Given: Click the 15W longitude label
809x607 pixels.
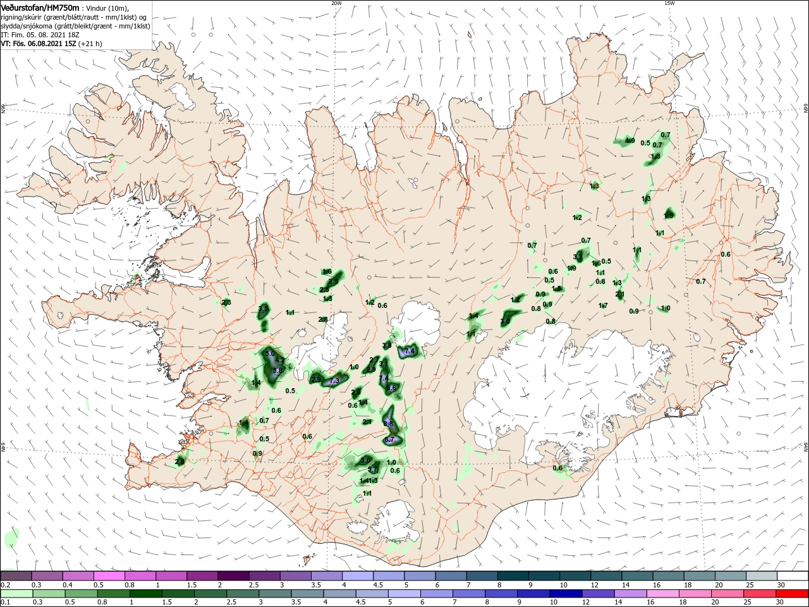Looking at the screenshot, I should [x=669, y=3].
